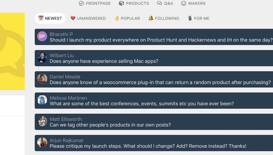Open Bharathi P's launch day question
The height and width of the screenshot is (155, 273).
coord(161,40)
